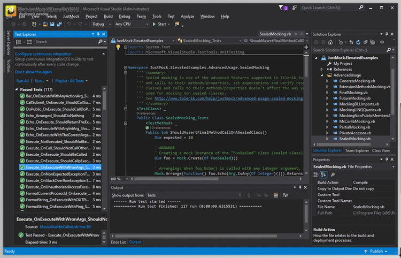Screen dimensions: 401x258
Task: Click the Start debugging button
Action: [x=159, y=24]
